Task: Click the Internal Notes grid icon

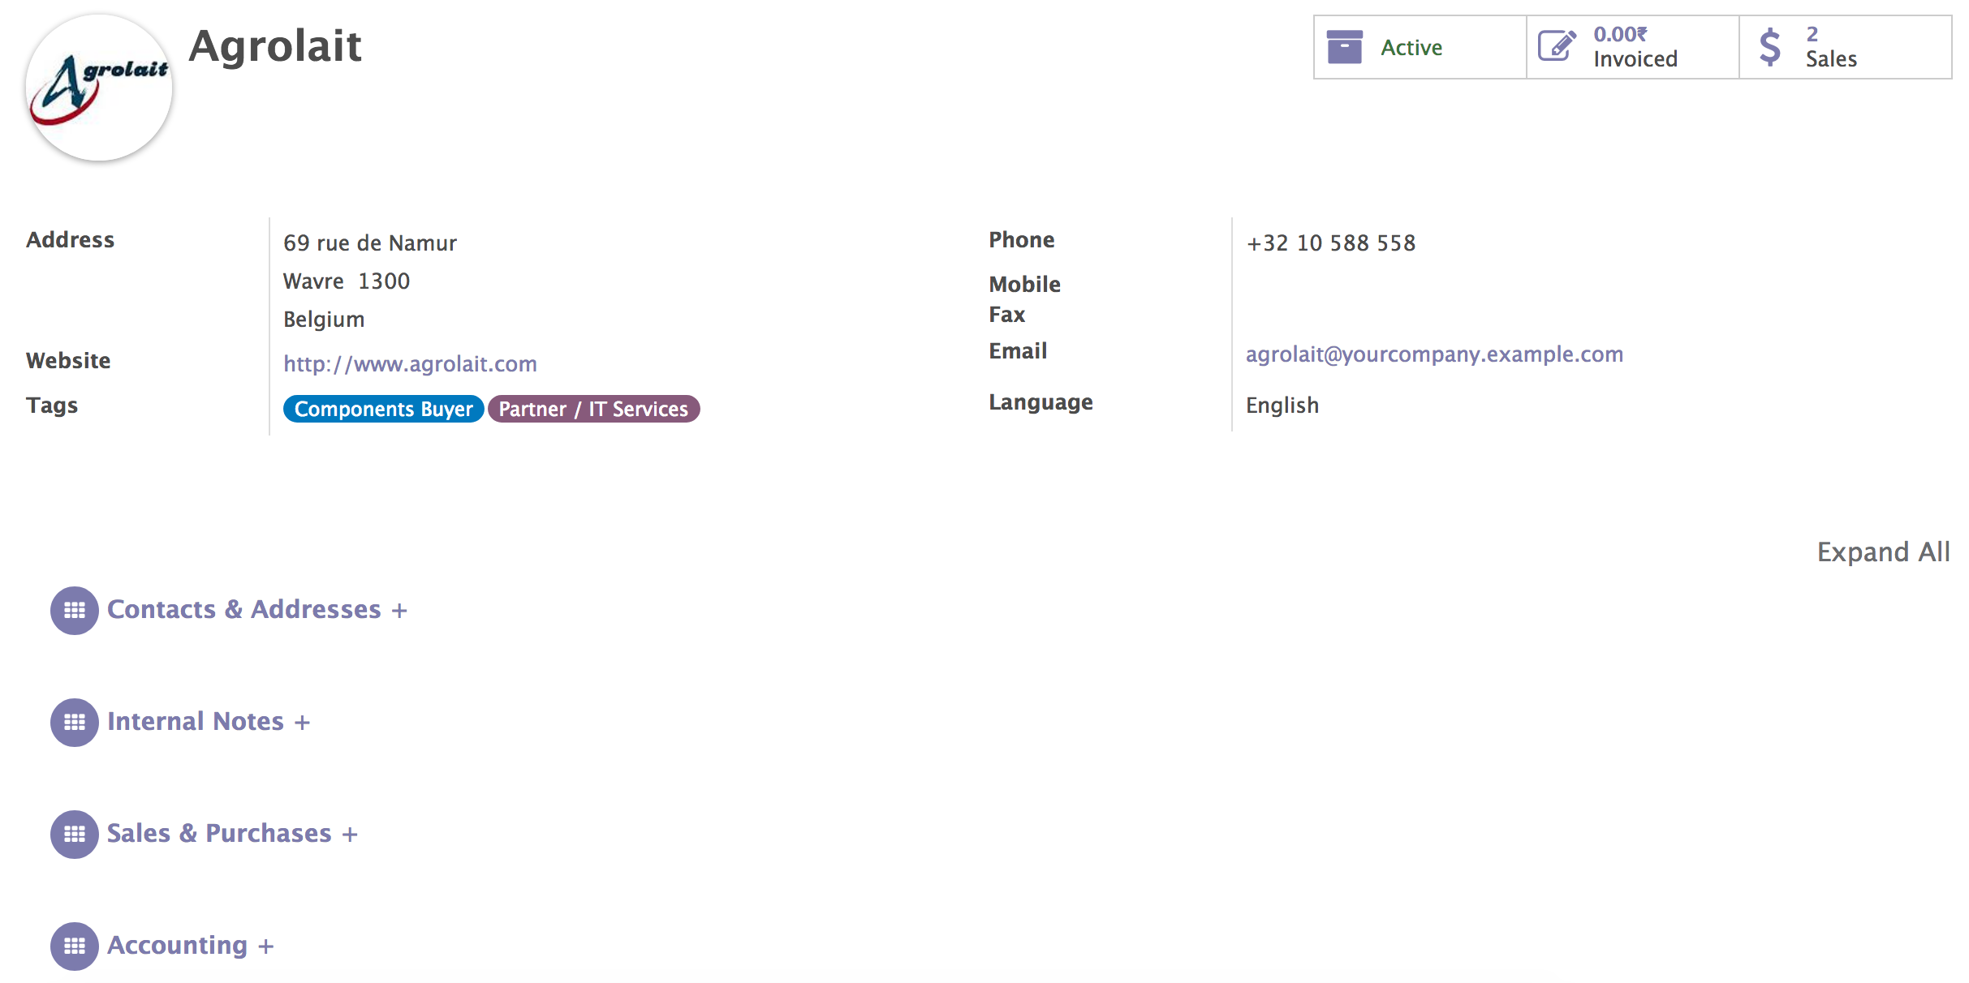Action: click(x=75, y=722)
